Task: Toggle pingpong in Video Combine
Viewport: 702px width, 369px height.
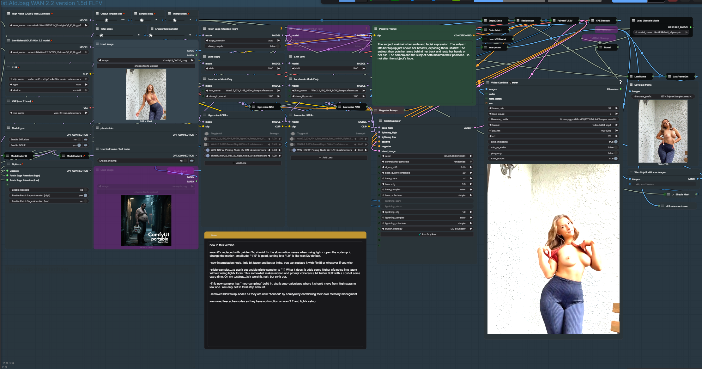Action: [615, 153]
